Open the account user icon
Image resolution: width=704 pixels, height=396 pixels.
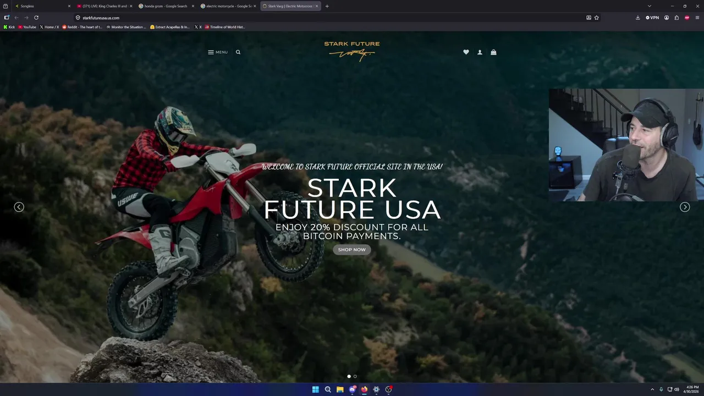point(480,52)
